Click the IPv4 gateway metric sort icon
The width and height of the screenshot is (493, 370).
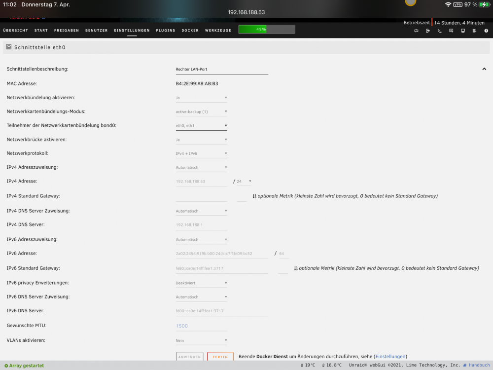click(x=254, y=196)
